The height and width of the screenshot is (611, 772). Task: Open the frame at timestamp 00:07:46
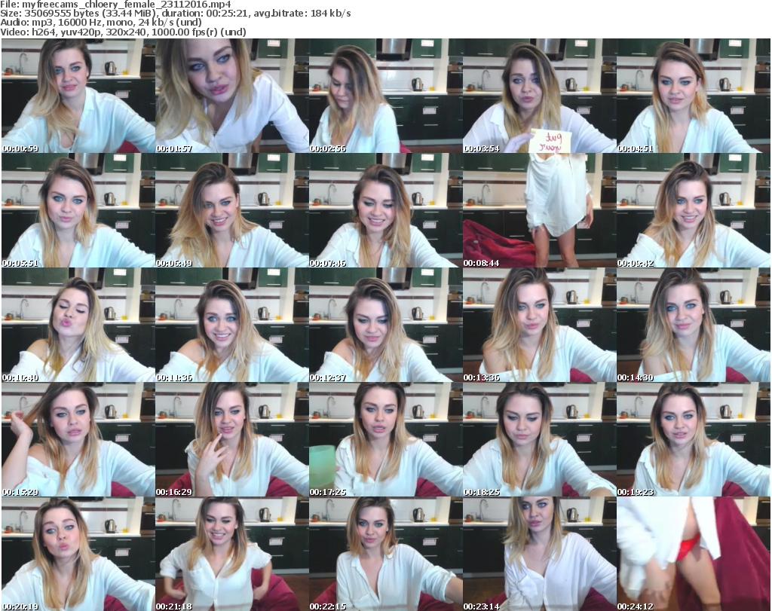point(385,210)
